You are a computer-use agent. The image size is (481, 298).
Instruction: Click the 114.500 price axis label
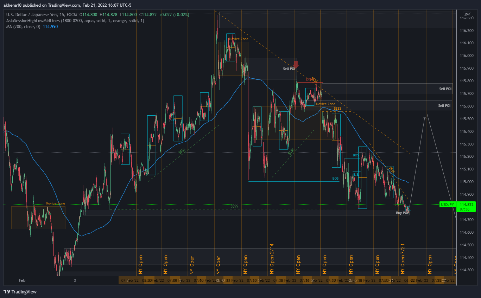(466, 245)
